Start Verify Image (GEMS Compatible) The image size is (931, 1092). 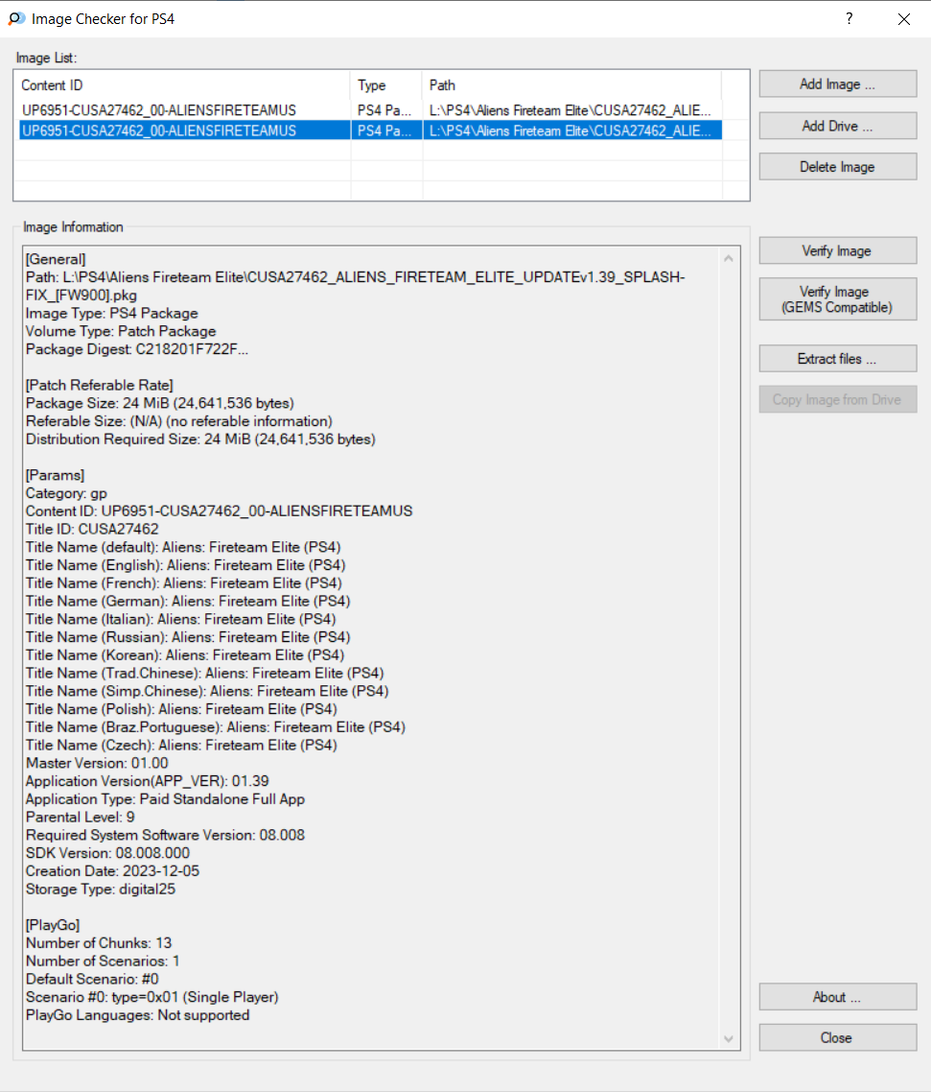tap(838, 299)
